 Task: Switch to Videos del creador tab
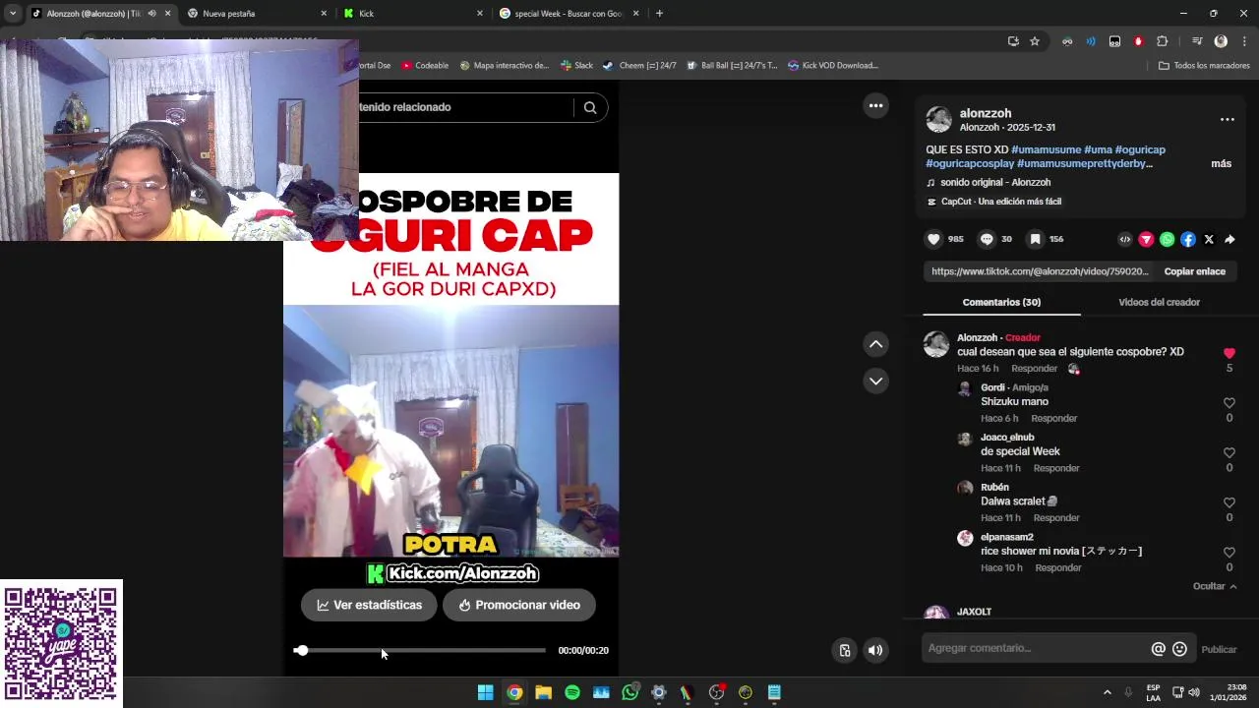pyautogui.click(x=1159, y=302)
